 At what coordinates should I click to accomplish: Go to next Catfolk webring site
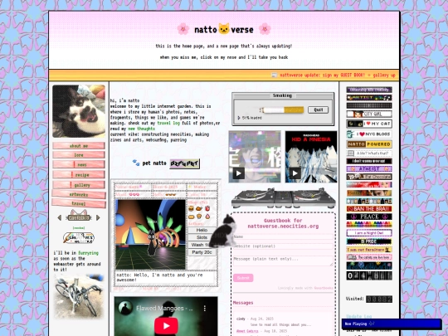[98, 217]
